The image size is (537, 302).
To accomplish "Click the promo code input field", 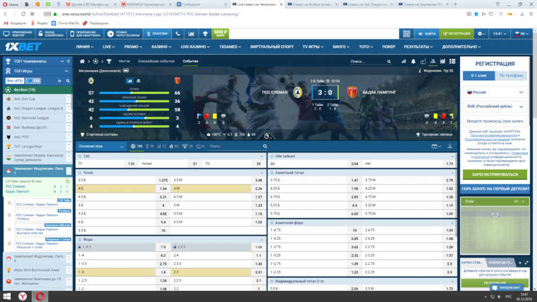I will pyautogui.click(x=494, y=121).
